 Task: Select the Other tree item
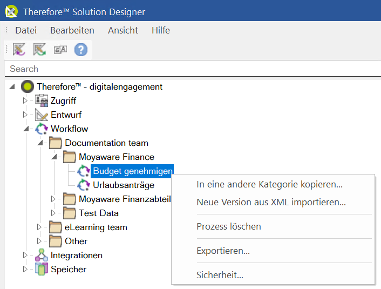pos(76,241)
